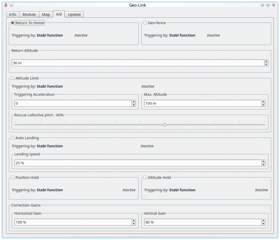Viewport: 280px width, 240px height.
Task: Decrease Landing speed with down arrow
Action: pyautogui.click(x=263, y=165)
